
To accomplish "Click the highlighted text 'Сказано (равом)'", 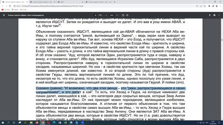I will (x=49, y=88).
